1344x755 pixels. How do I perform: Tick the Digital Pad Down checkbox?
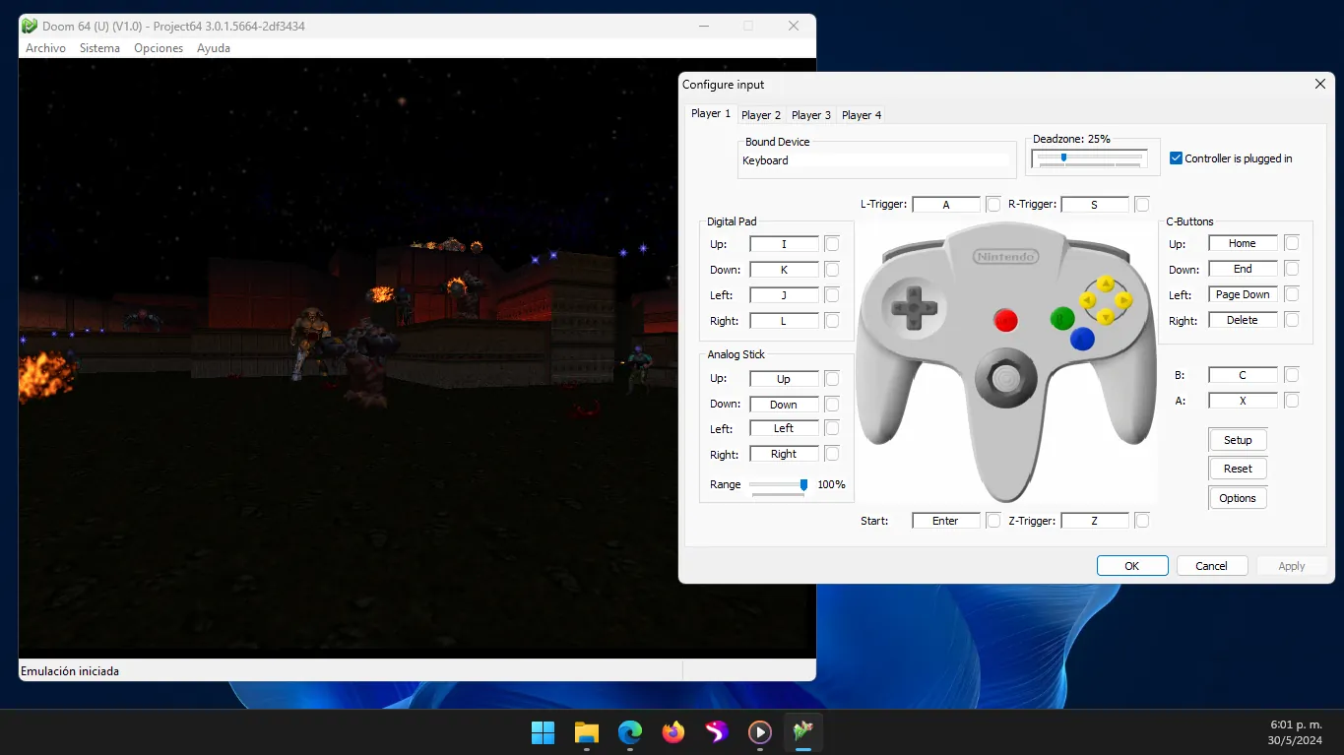[832, 269]
